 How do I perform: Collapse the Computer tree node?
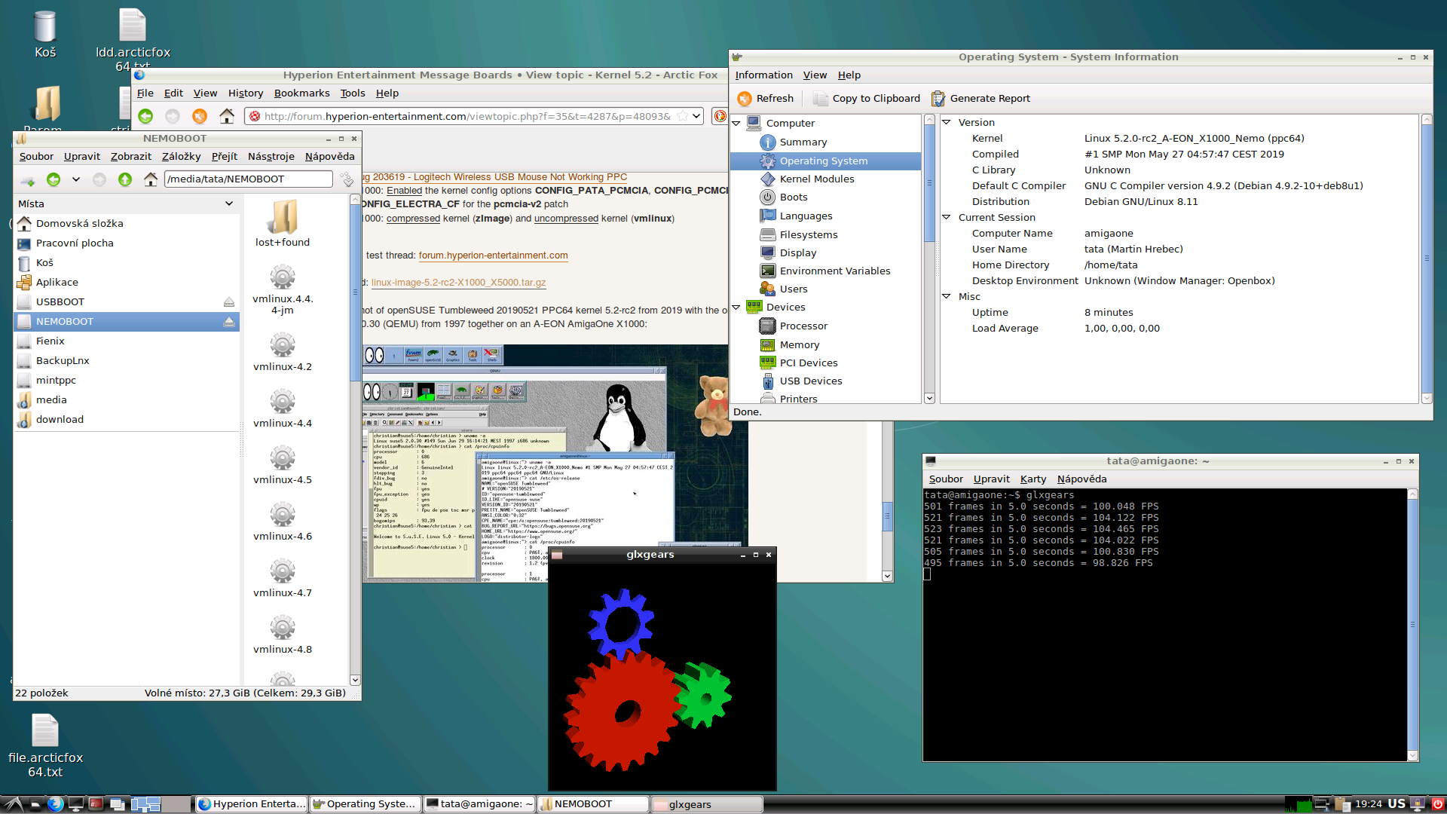click(x=736, y=123)
